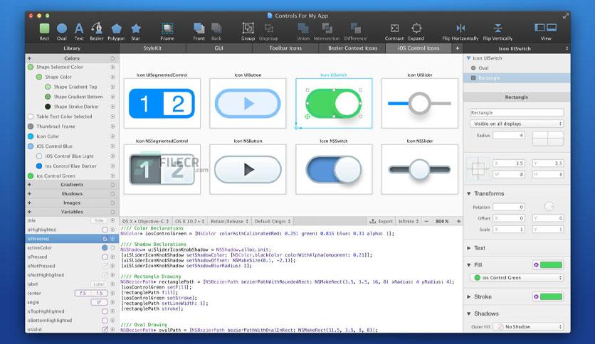Screen dimensions: 595x344
Task: Pick the Bezier pen tool
Action: click(97, 31)
